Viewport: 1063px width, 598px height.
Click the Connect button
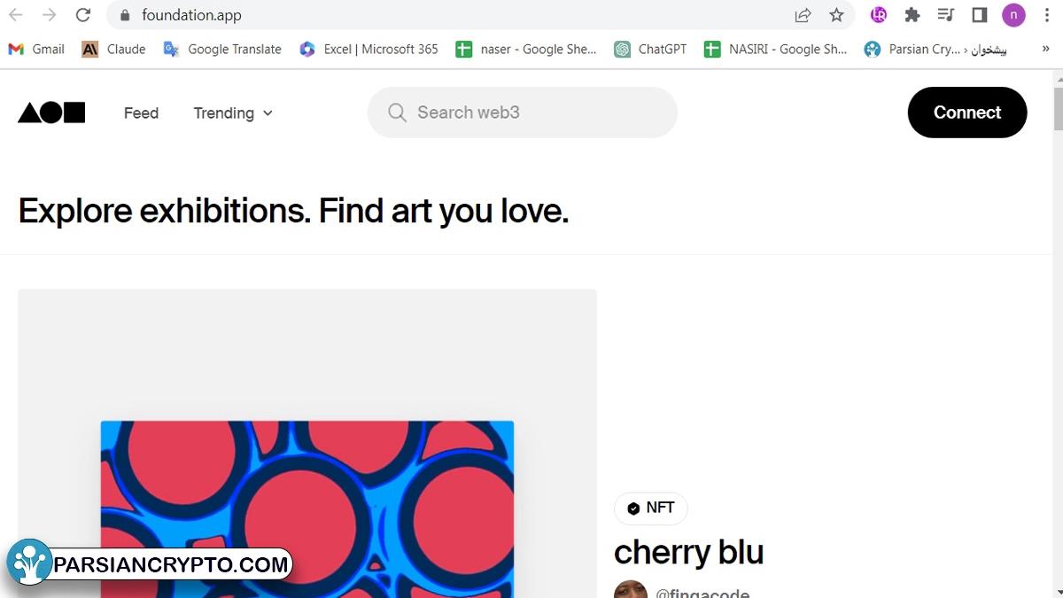pos(967,113)
